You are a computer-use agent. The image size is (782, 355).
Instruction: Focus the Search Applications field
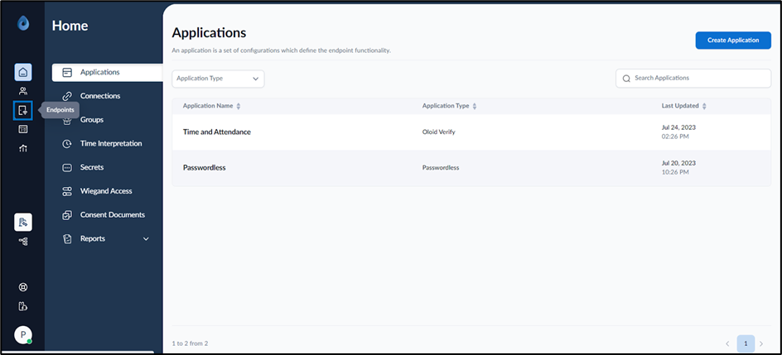(693, 79)
